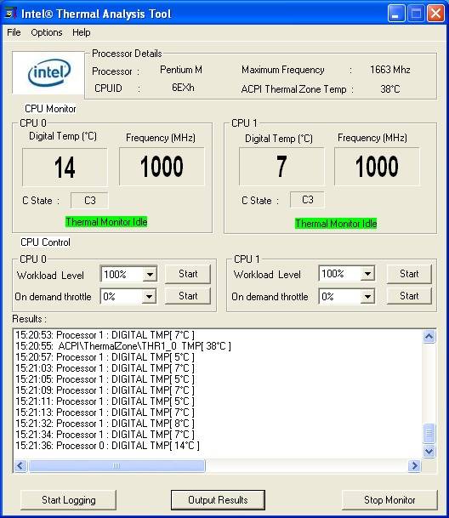Start CPU 0 on demand throttle
Viewport: 449px width, 518px height.
coord(188,296)
